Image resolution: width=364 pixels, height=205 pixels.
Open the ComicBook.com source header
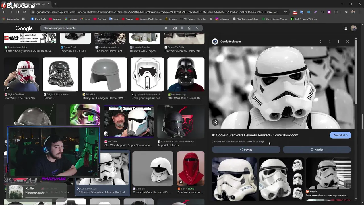226,42
